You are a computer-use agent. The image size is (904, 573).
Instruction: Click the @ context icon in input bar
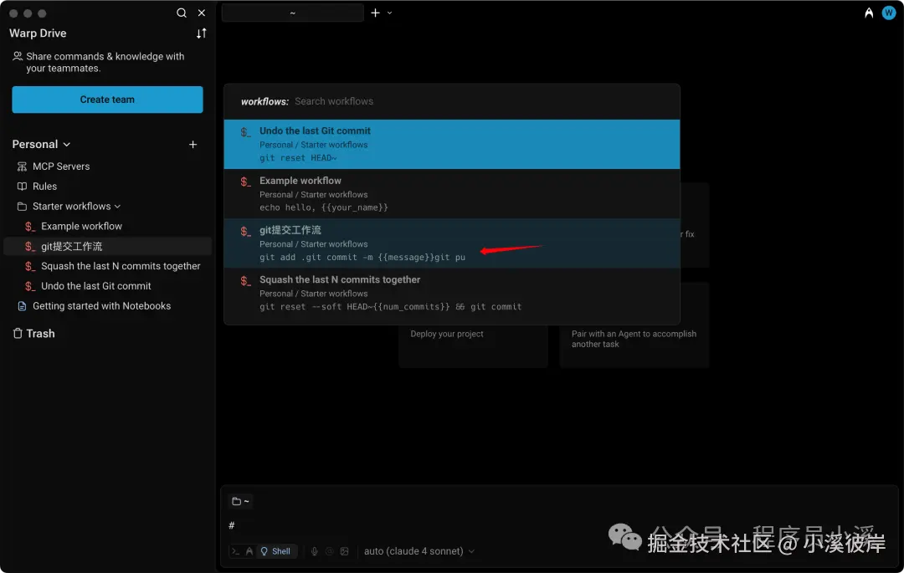tap(329, 551)
